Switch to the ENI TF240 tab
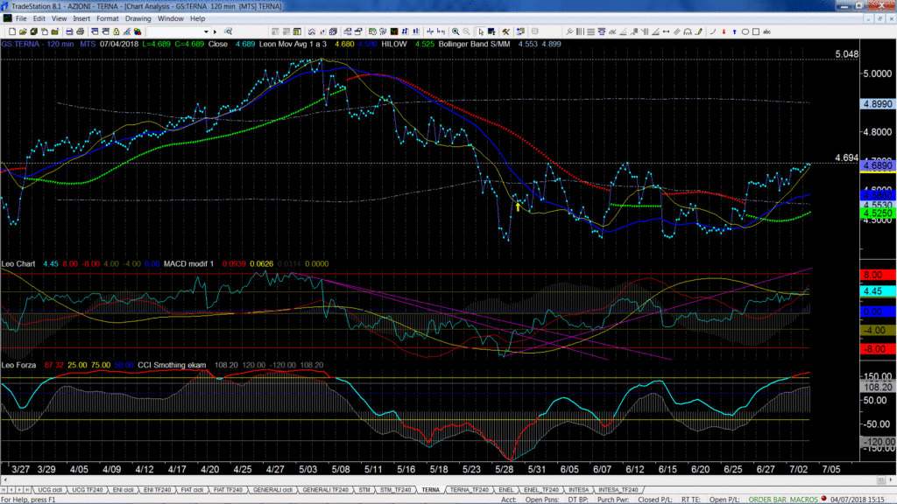897x504 pixels. [x=157, y=490]
